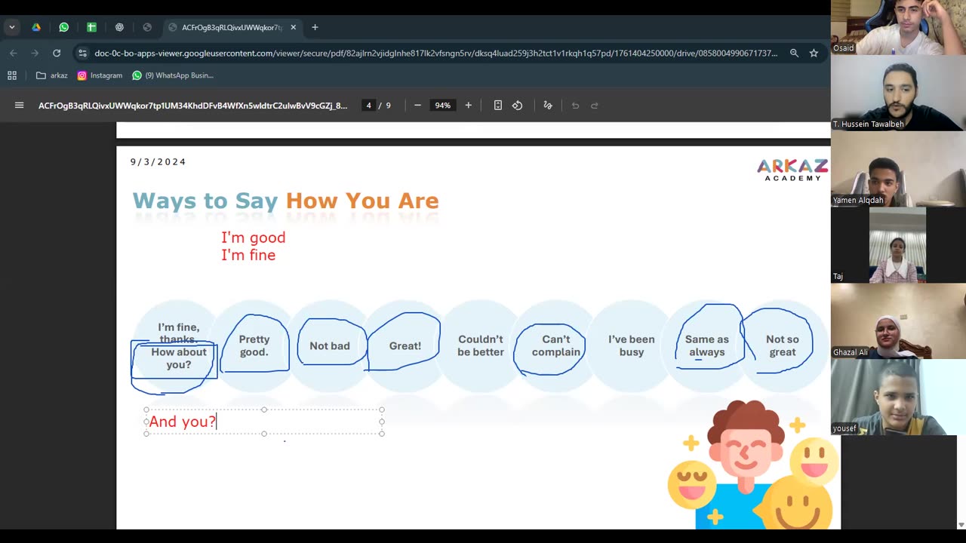Click the address bar URL
The height and width of the screenshot is (543, 966).
tap(435, 53)
